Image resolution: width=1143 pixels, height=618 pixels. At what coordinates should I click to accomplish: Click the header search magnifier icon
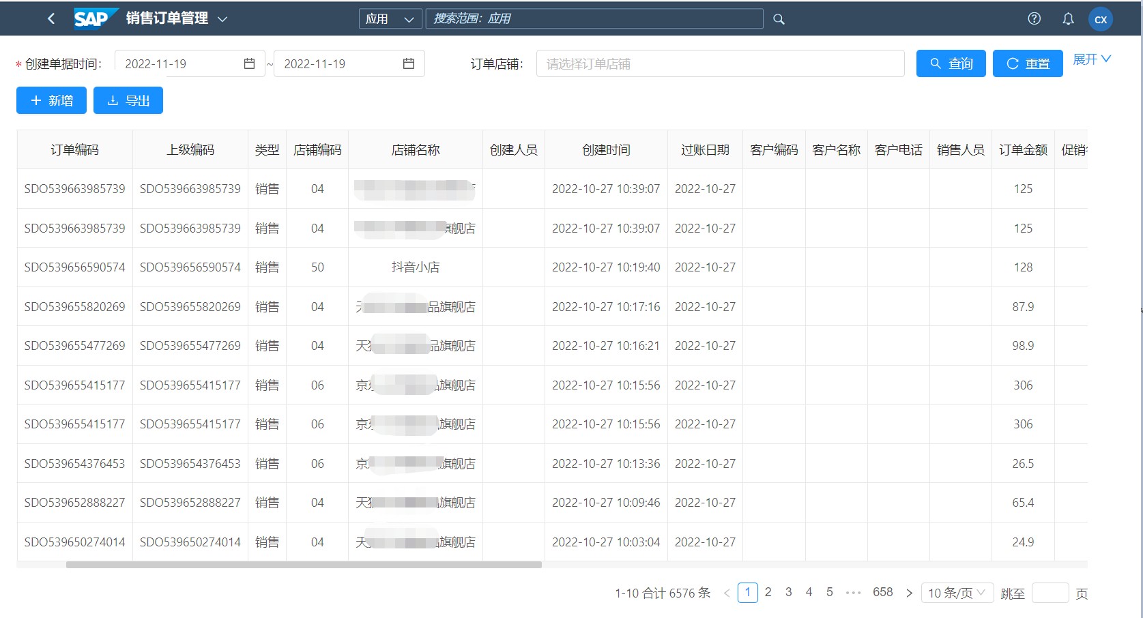tap(779, 19)
